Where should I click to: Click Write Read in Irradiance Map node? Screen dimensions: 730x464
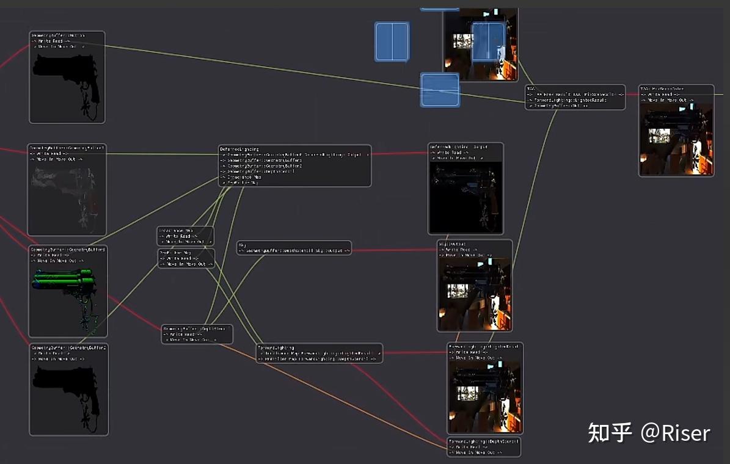point(178,236)
